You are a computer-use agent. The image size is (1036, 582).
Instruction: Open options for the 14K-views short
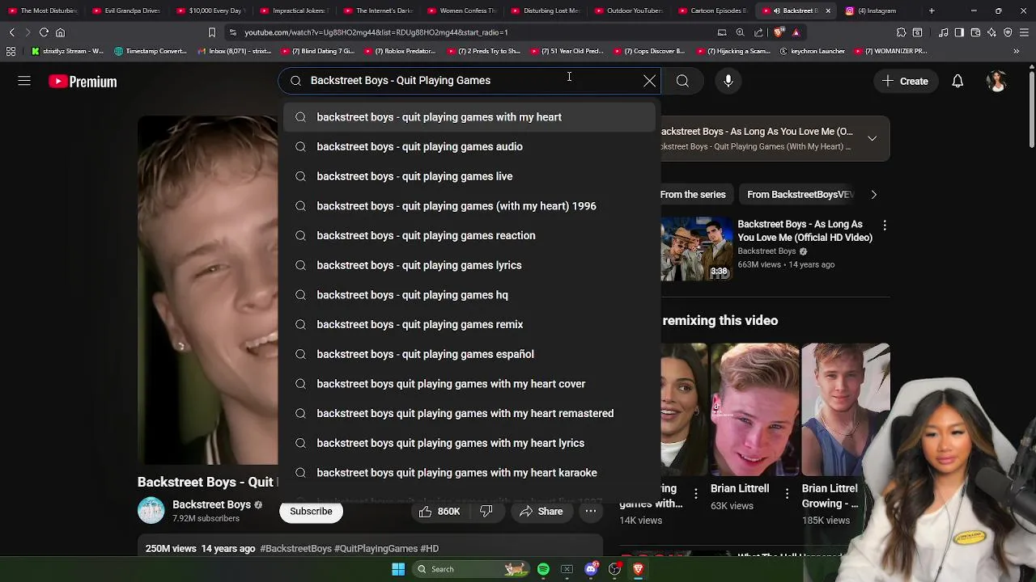[x=695, y=492]
